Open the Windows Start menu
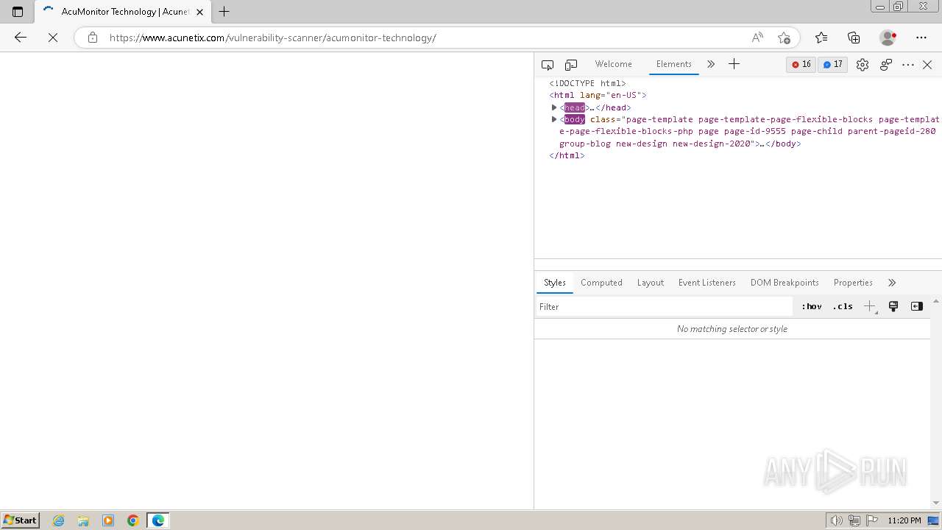 (x=20, y=520)
